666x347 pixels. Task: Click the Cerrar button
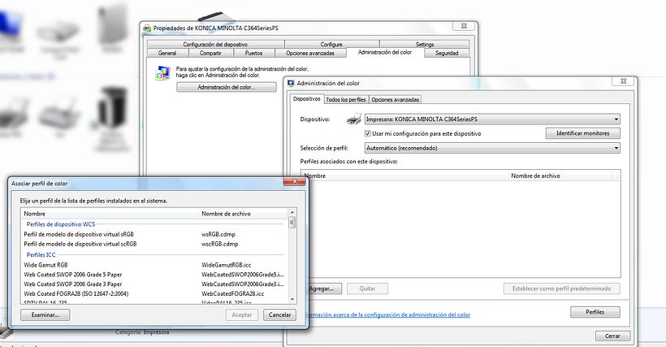coord(612,336)
